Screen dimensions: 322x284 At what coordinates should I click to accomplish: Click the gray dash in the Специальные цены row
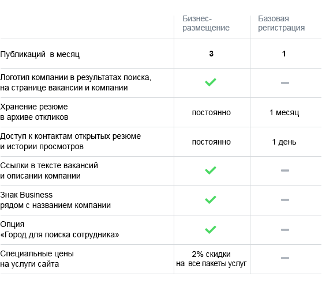coord(285,258)
